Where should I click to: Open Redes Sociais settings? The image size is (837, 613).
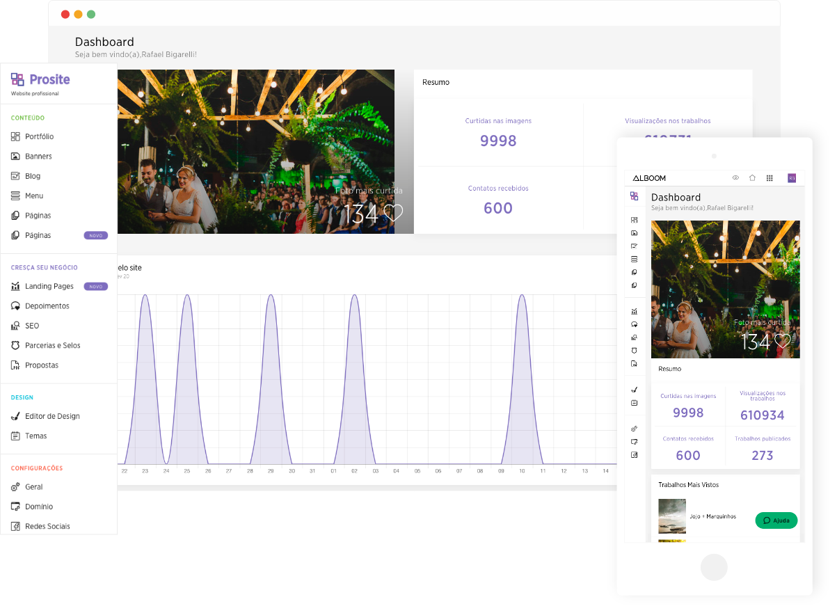(x=47, y=527)
